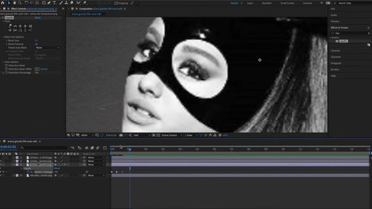372x209 pixels.
Task: Collapse the View Options section
Action: pos(3,62)
